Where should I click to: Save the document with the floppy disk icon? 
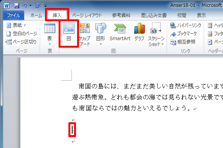17,6
